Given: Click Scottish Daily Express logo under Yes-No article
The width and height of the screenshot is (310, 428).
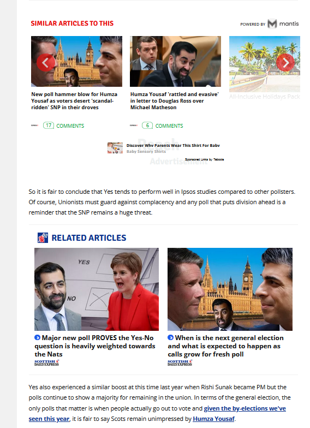Looking at the screenshot, I should [x=47, y=362].
